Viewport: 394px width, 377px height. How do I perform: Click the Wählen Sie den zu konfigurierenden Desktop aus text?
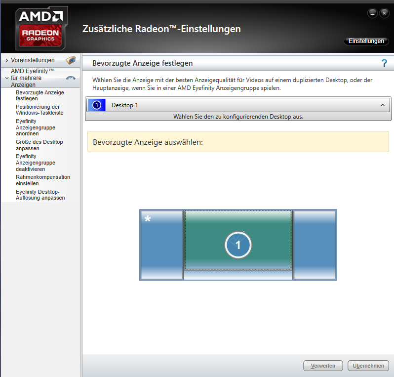point(238,117)
